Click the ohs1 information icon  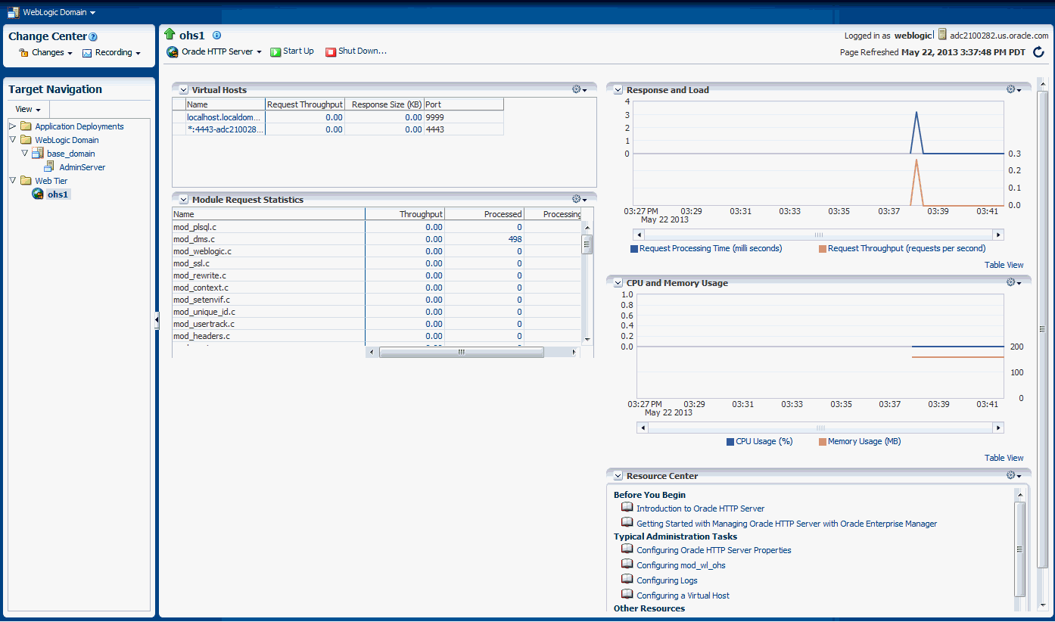216,35
